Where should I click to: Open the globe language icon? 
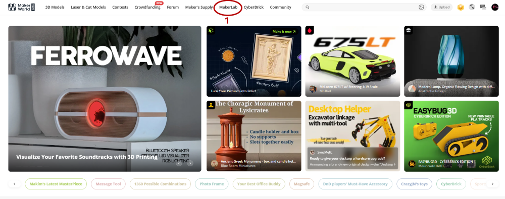tap(472, 7)
